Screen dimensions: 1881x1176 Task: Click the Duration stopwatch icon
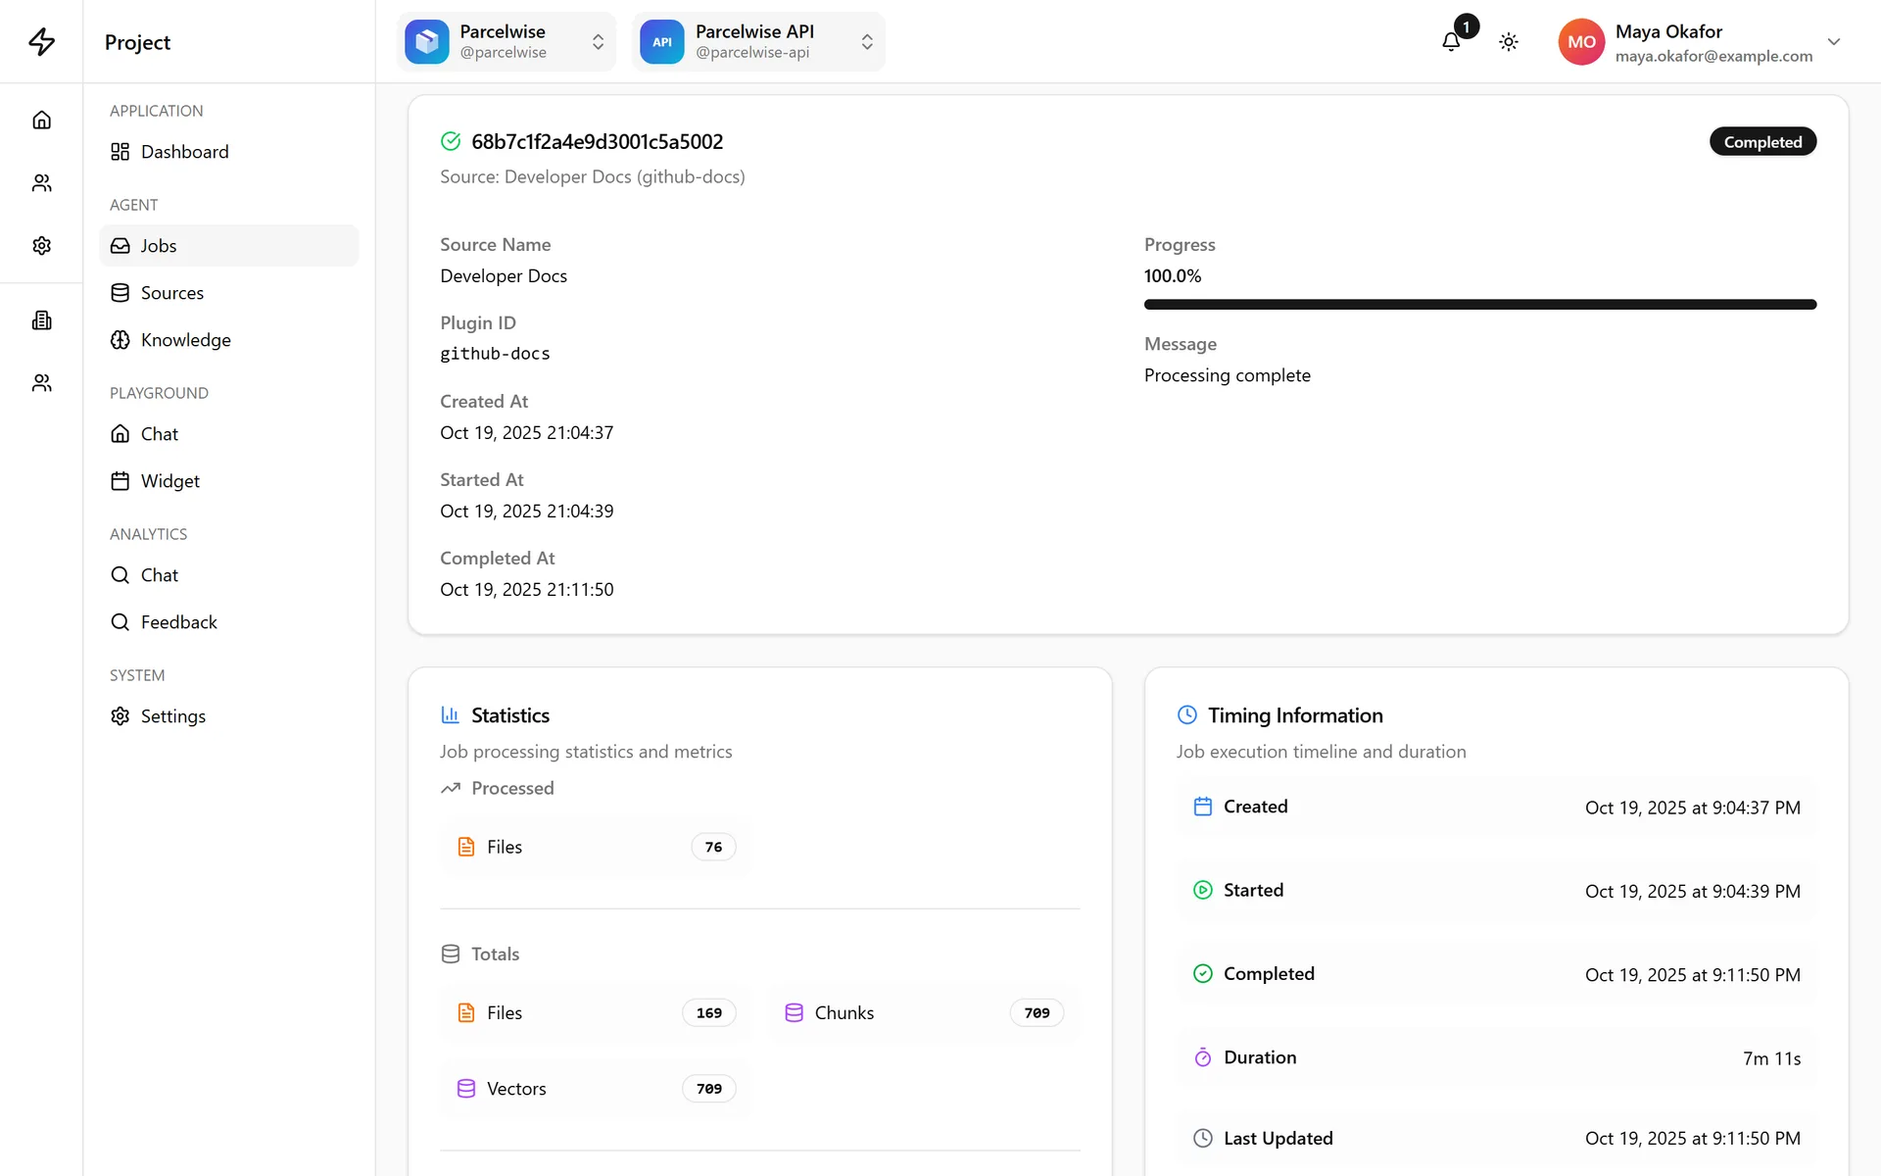point(1203,1057)
